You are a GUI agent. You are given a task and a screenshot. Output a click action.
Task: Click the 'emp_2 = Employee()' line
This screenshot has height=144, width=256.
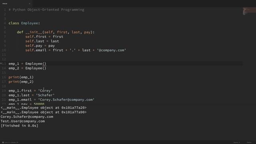[28, 68]
